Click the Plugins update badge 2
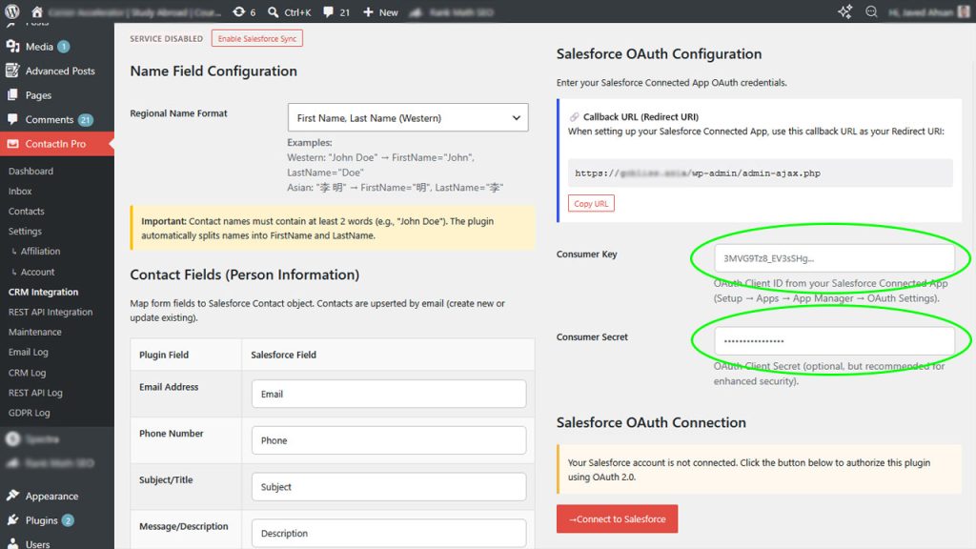The width and height of the screenshot is (976, 549). pyautogui.click(x=68, y=520)
